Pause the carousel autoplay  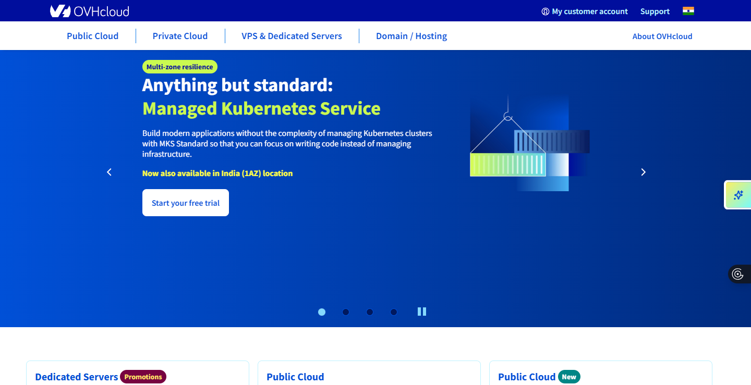422,312
